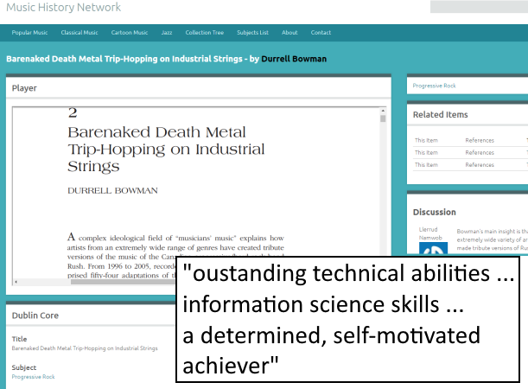Open the Classical Music menu item
The image size is (528, 389).
80,33
